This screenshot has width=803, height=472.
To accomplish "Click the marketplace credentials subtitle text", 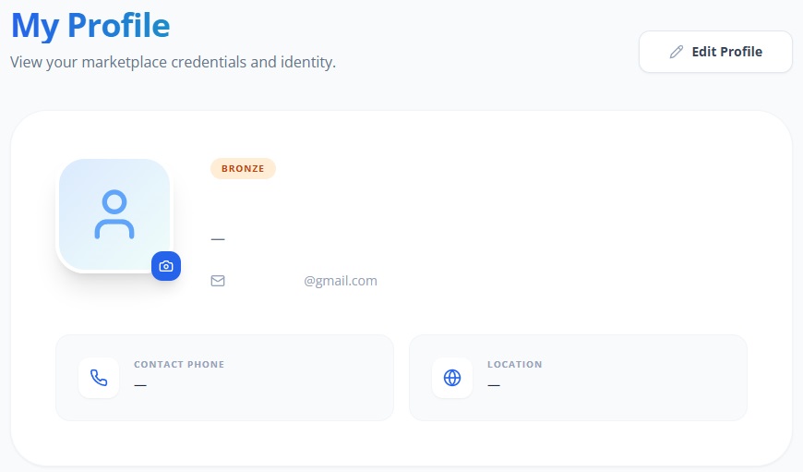I will click(174, 62).
